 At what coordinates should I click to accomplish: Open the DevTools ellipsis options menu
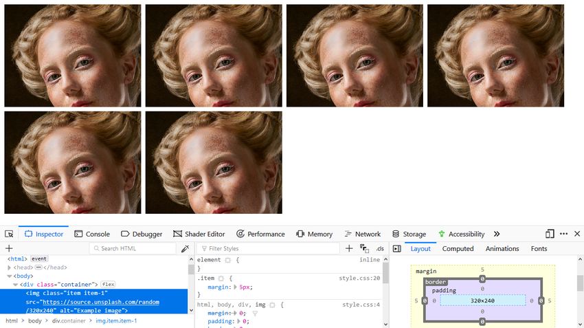(563, 234)
